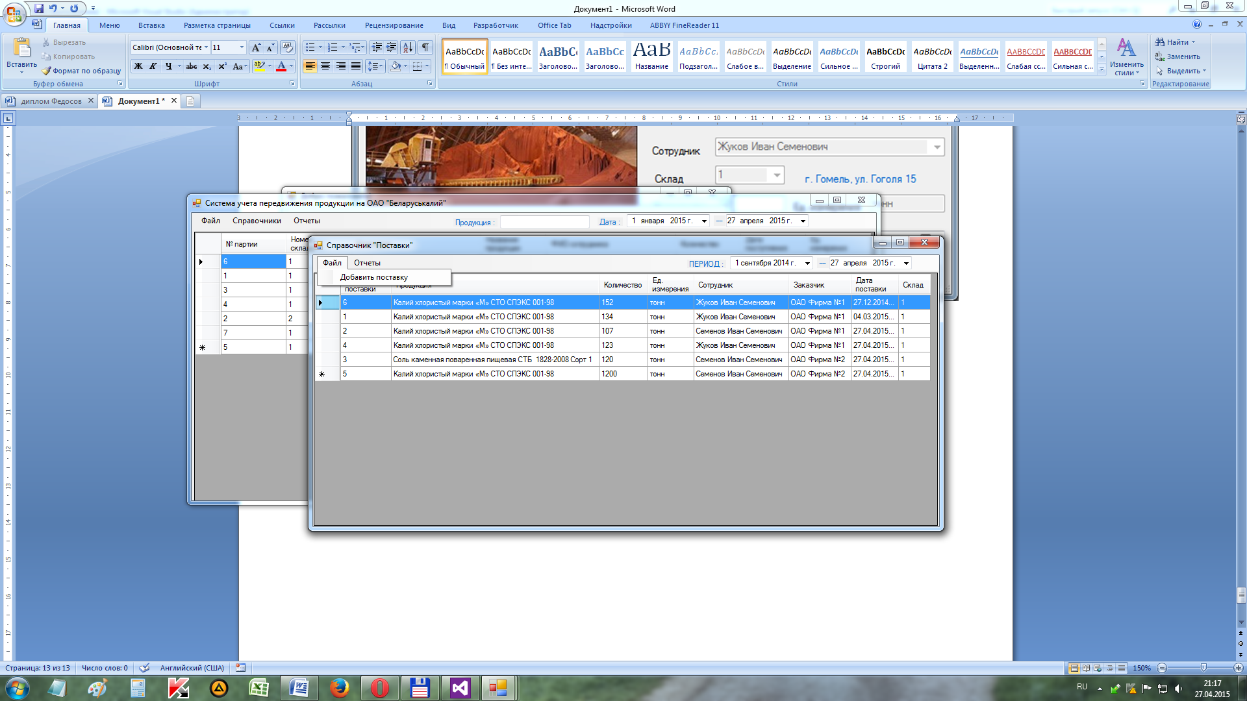Viewport: 1247px width, 701px height.
Task: Toggle strikethrough text formatting
Action: pos(192,66)
